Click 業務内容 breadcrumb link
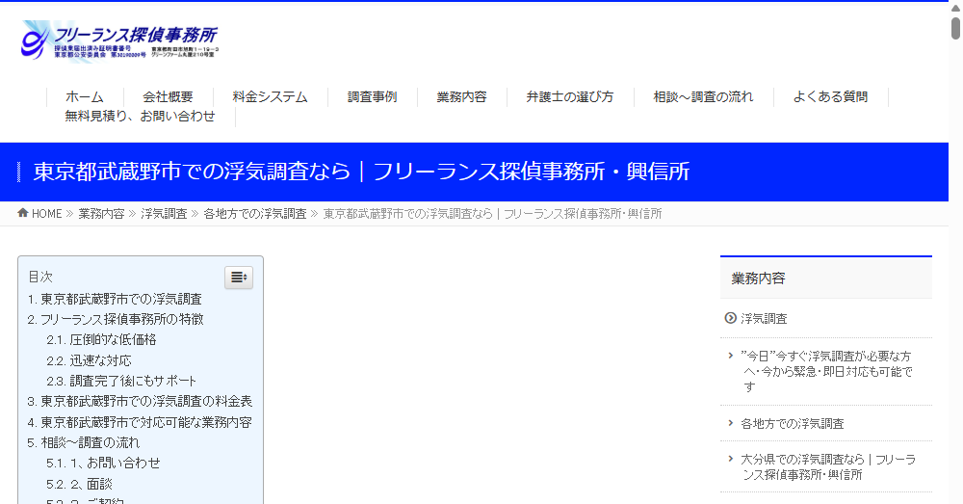 [x=101, y=214]
